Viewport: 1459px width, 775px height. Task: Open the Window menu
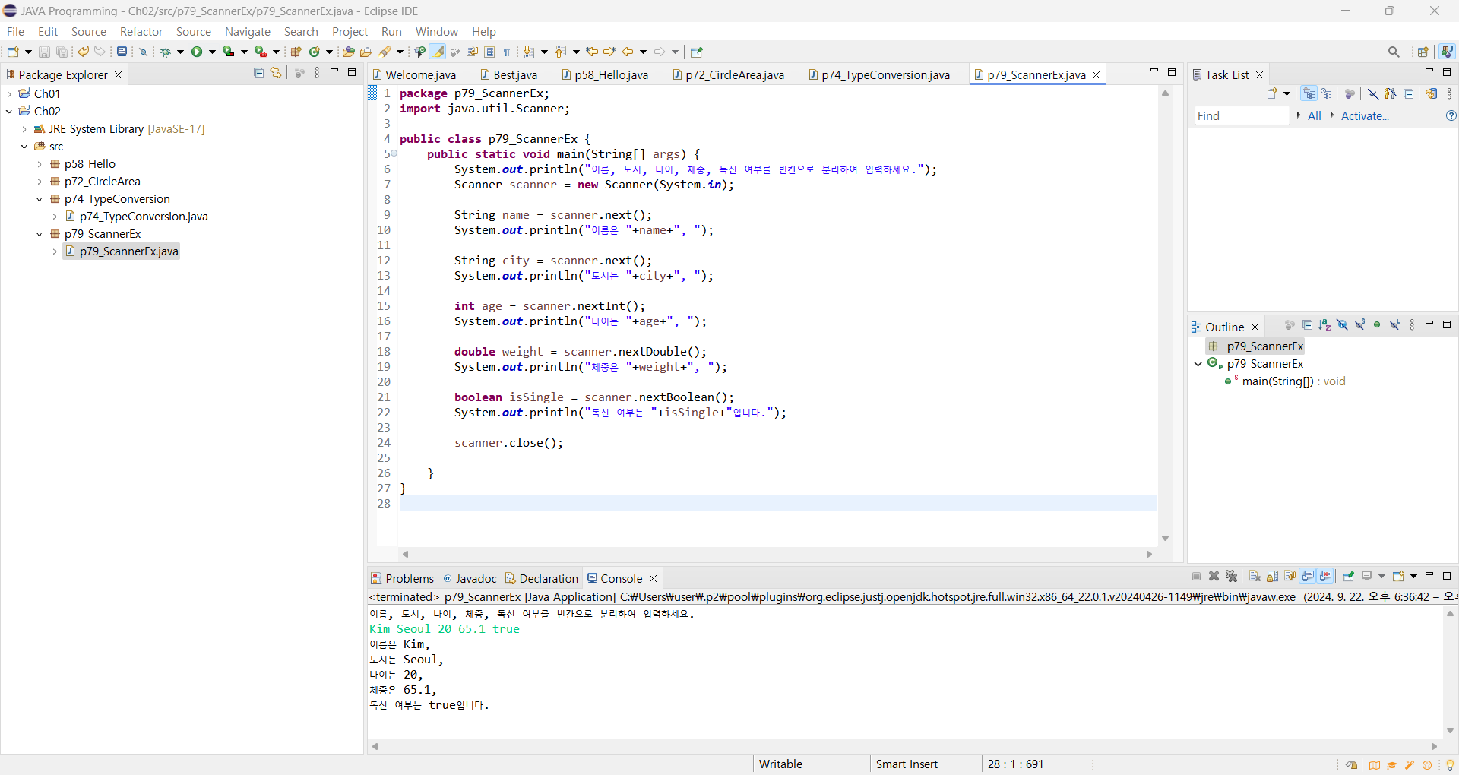[x=437, y=31]
